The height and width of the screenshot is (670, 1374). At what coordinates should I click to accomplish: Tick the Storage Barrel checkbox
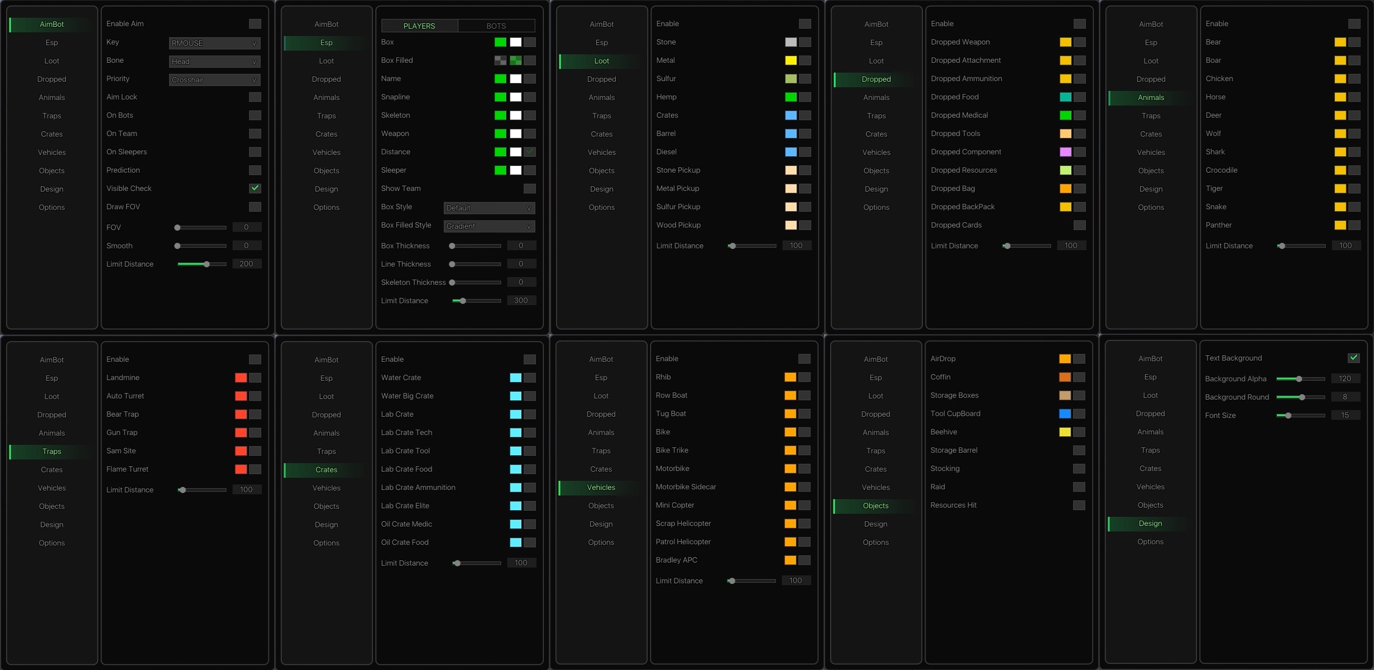click(1079, 450)
